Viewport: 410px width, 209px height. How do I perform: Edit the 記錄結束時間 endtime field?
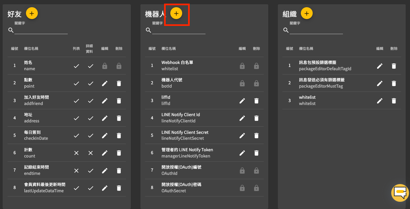pyautogui.click(x=105, y=171)
